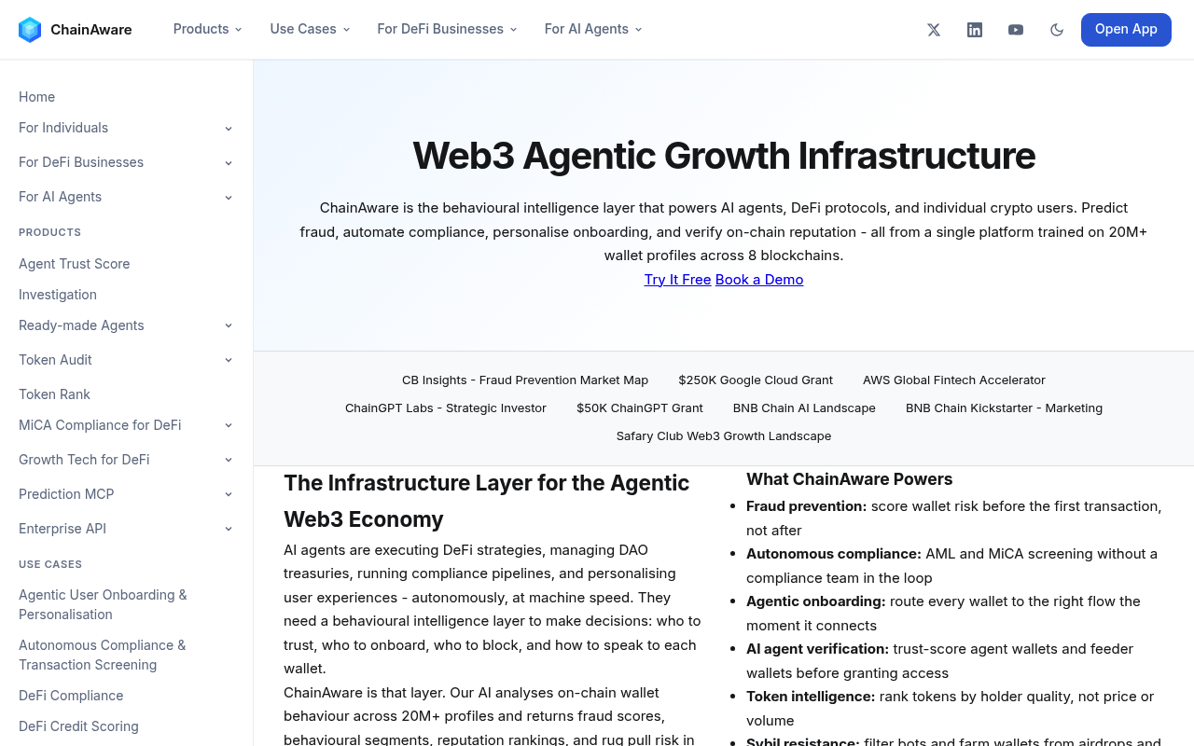The height and width of the screenshot is (746, 1194).
Task: Expand Growth Tech for DeFi chevron
Action: (229, 460)
